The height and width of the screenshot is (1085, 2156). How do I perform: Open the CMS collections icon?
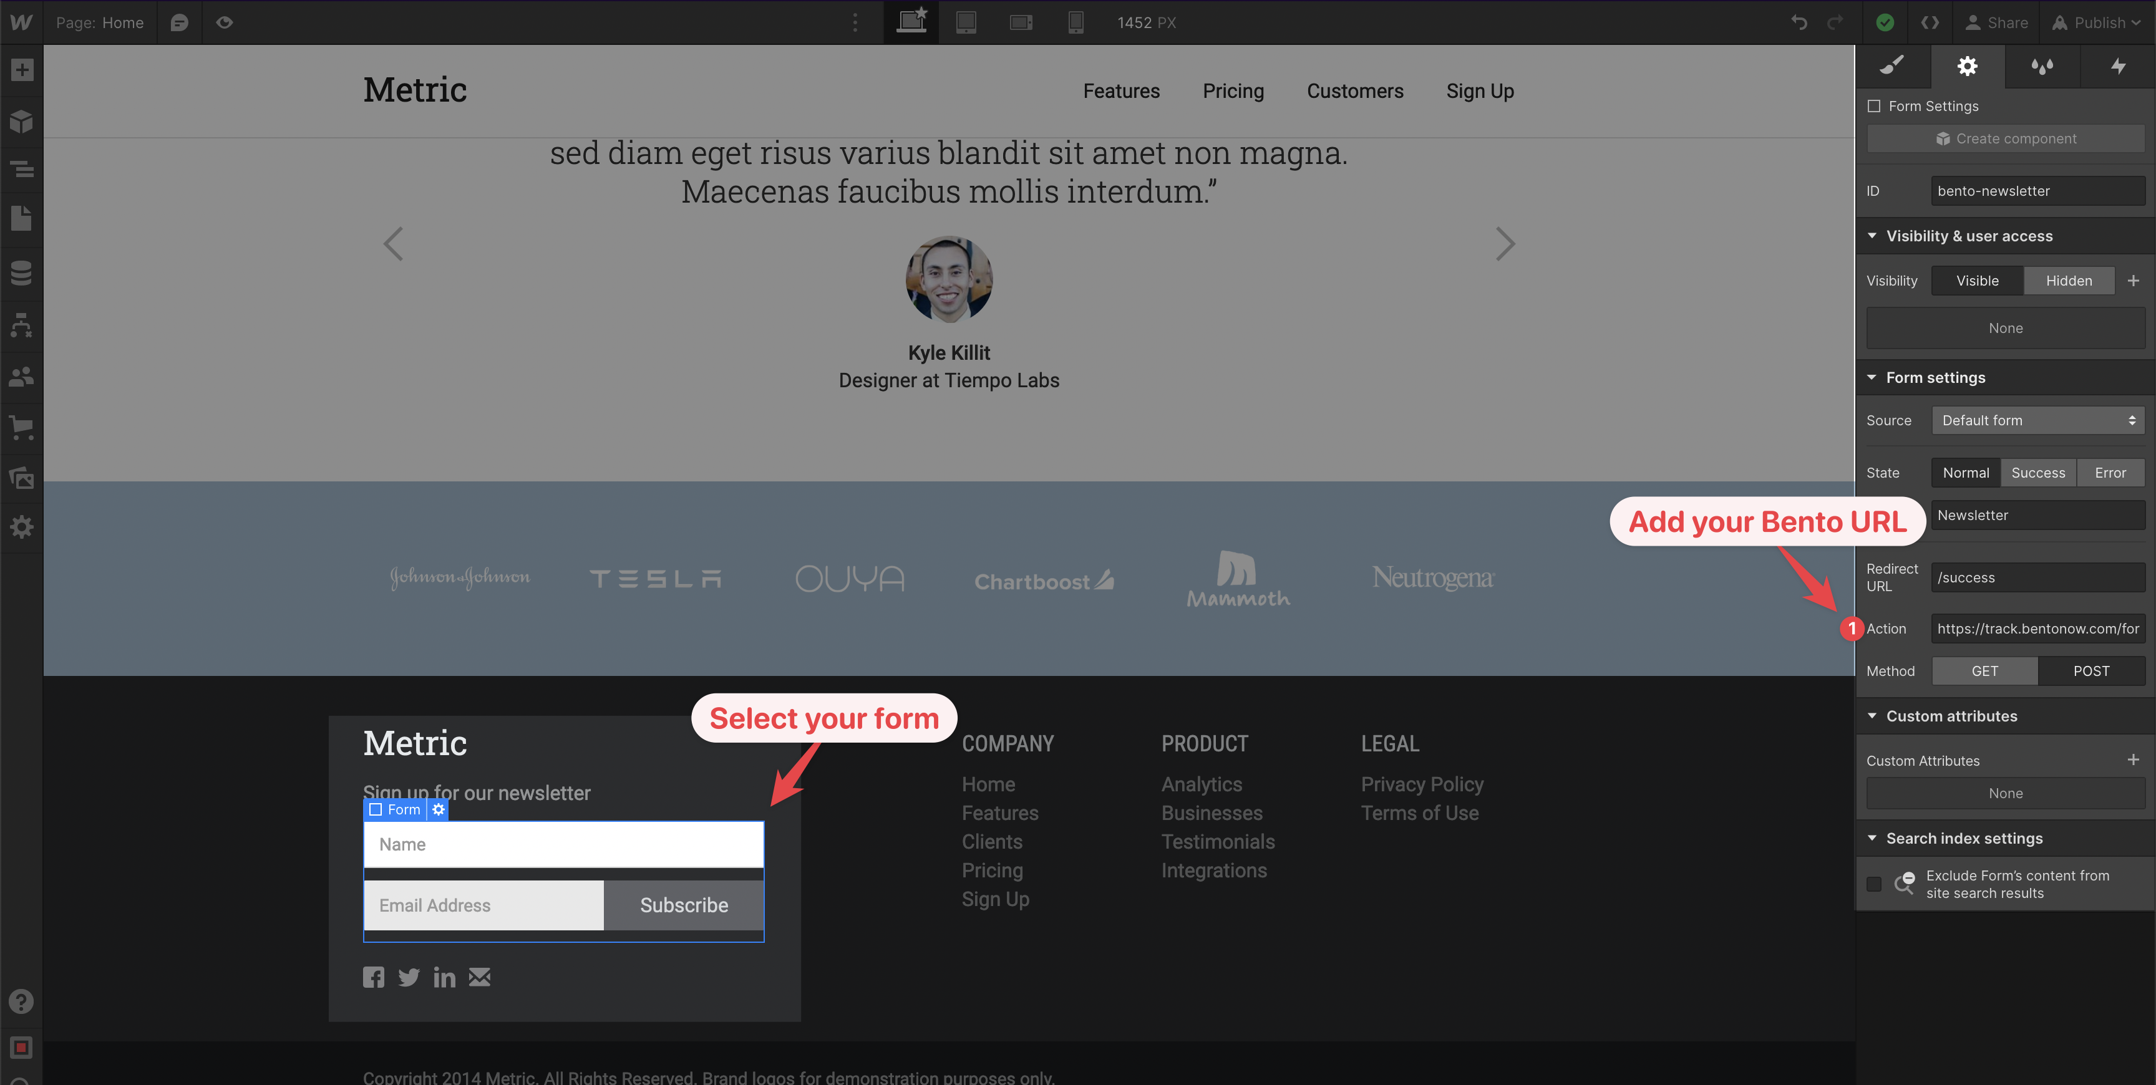coord(22,272)
